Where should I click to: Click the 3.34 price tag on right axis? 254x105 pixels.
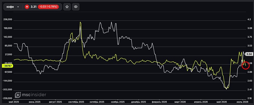(249, 54)
